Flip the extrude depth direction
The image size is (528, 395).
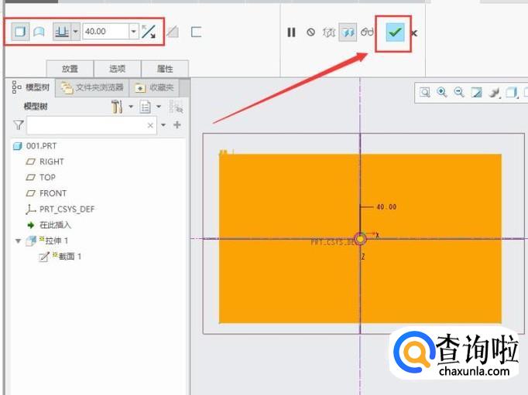pos(149,32)
